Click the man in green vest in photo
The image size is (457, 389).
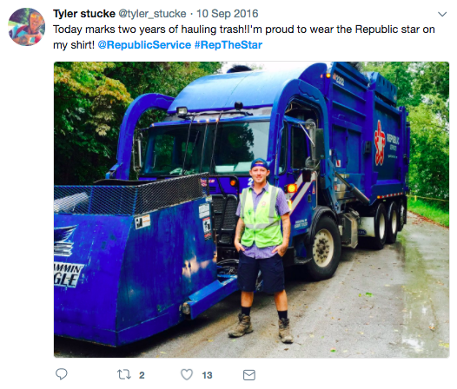pos(262,251)
